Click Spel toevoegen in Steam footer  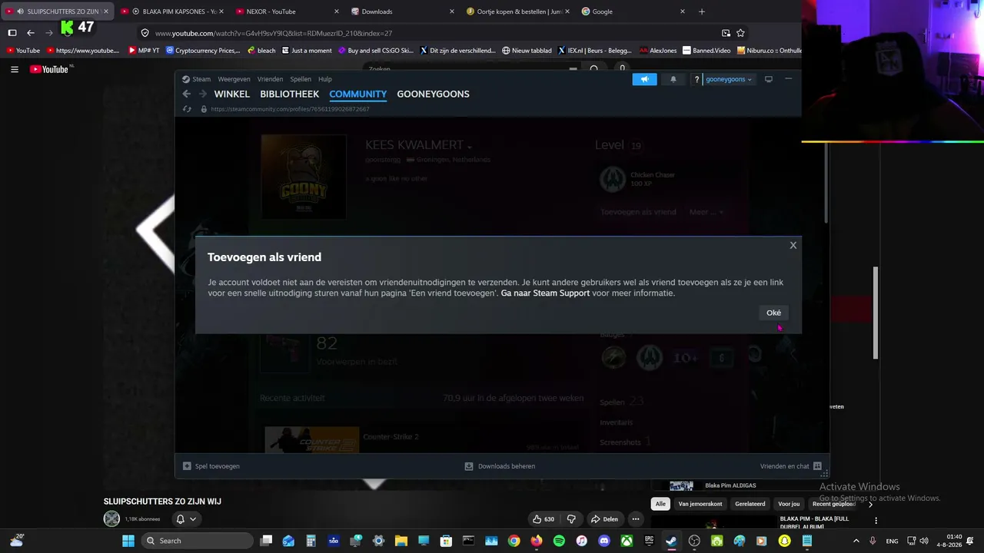pos(211,466)
